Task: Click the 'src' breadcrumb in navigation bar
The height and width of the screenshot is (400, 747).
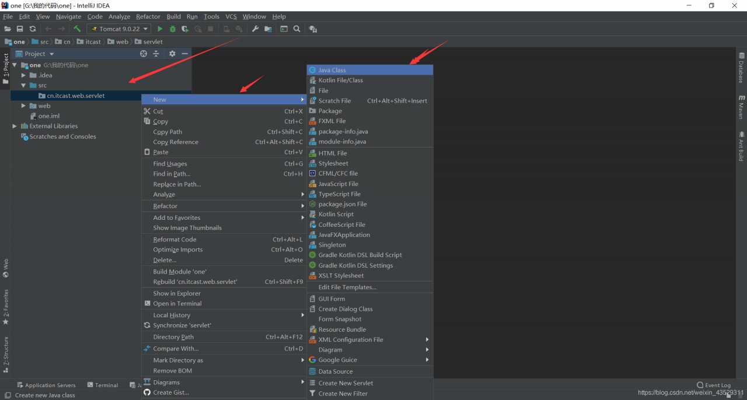Action: [x=41, y=42]
